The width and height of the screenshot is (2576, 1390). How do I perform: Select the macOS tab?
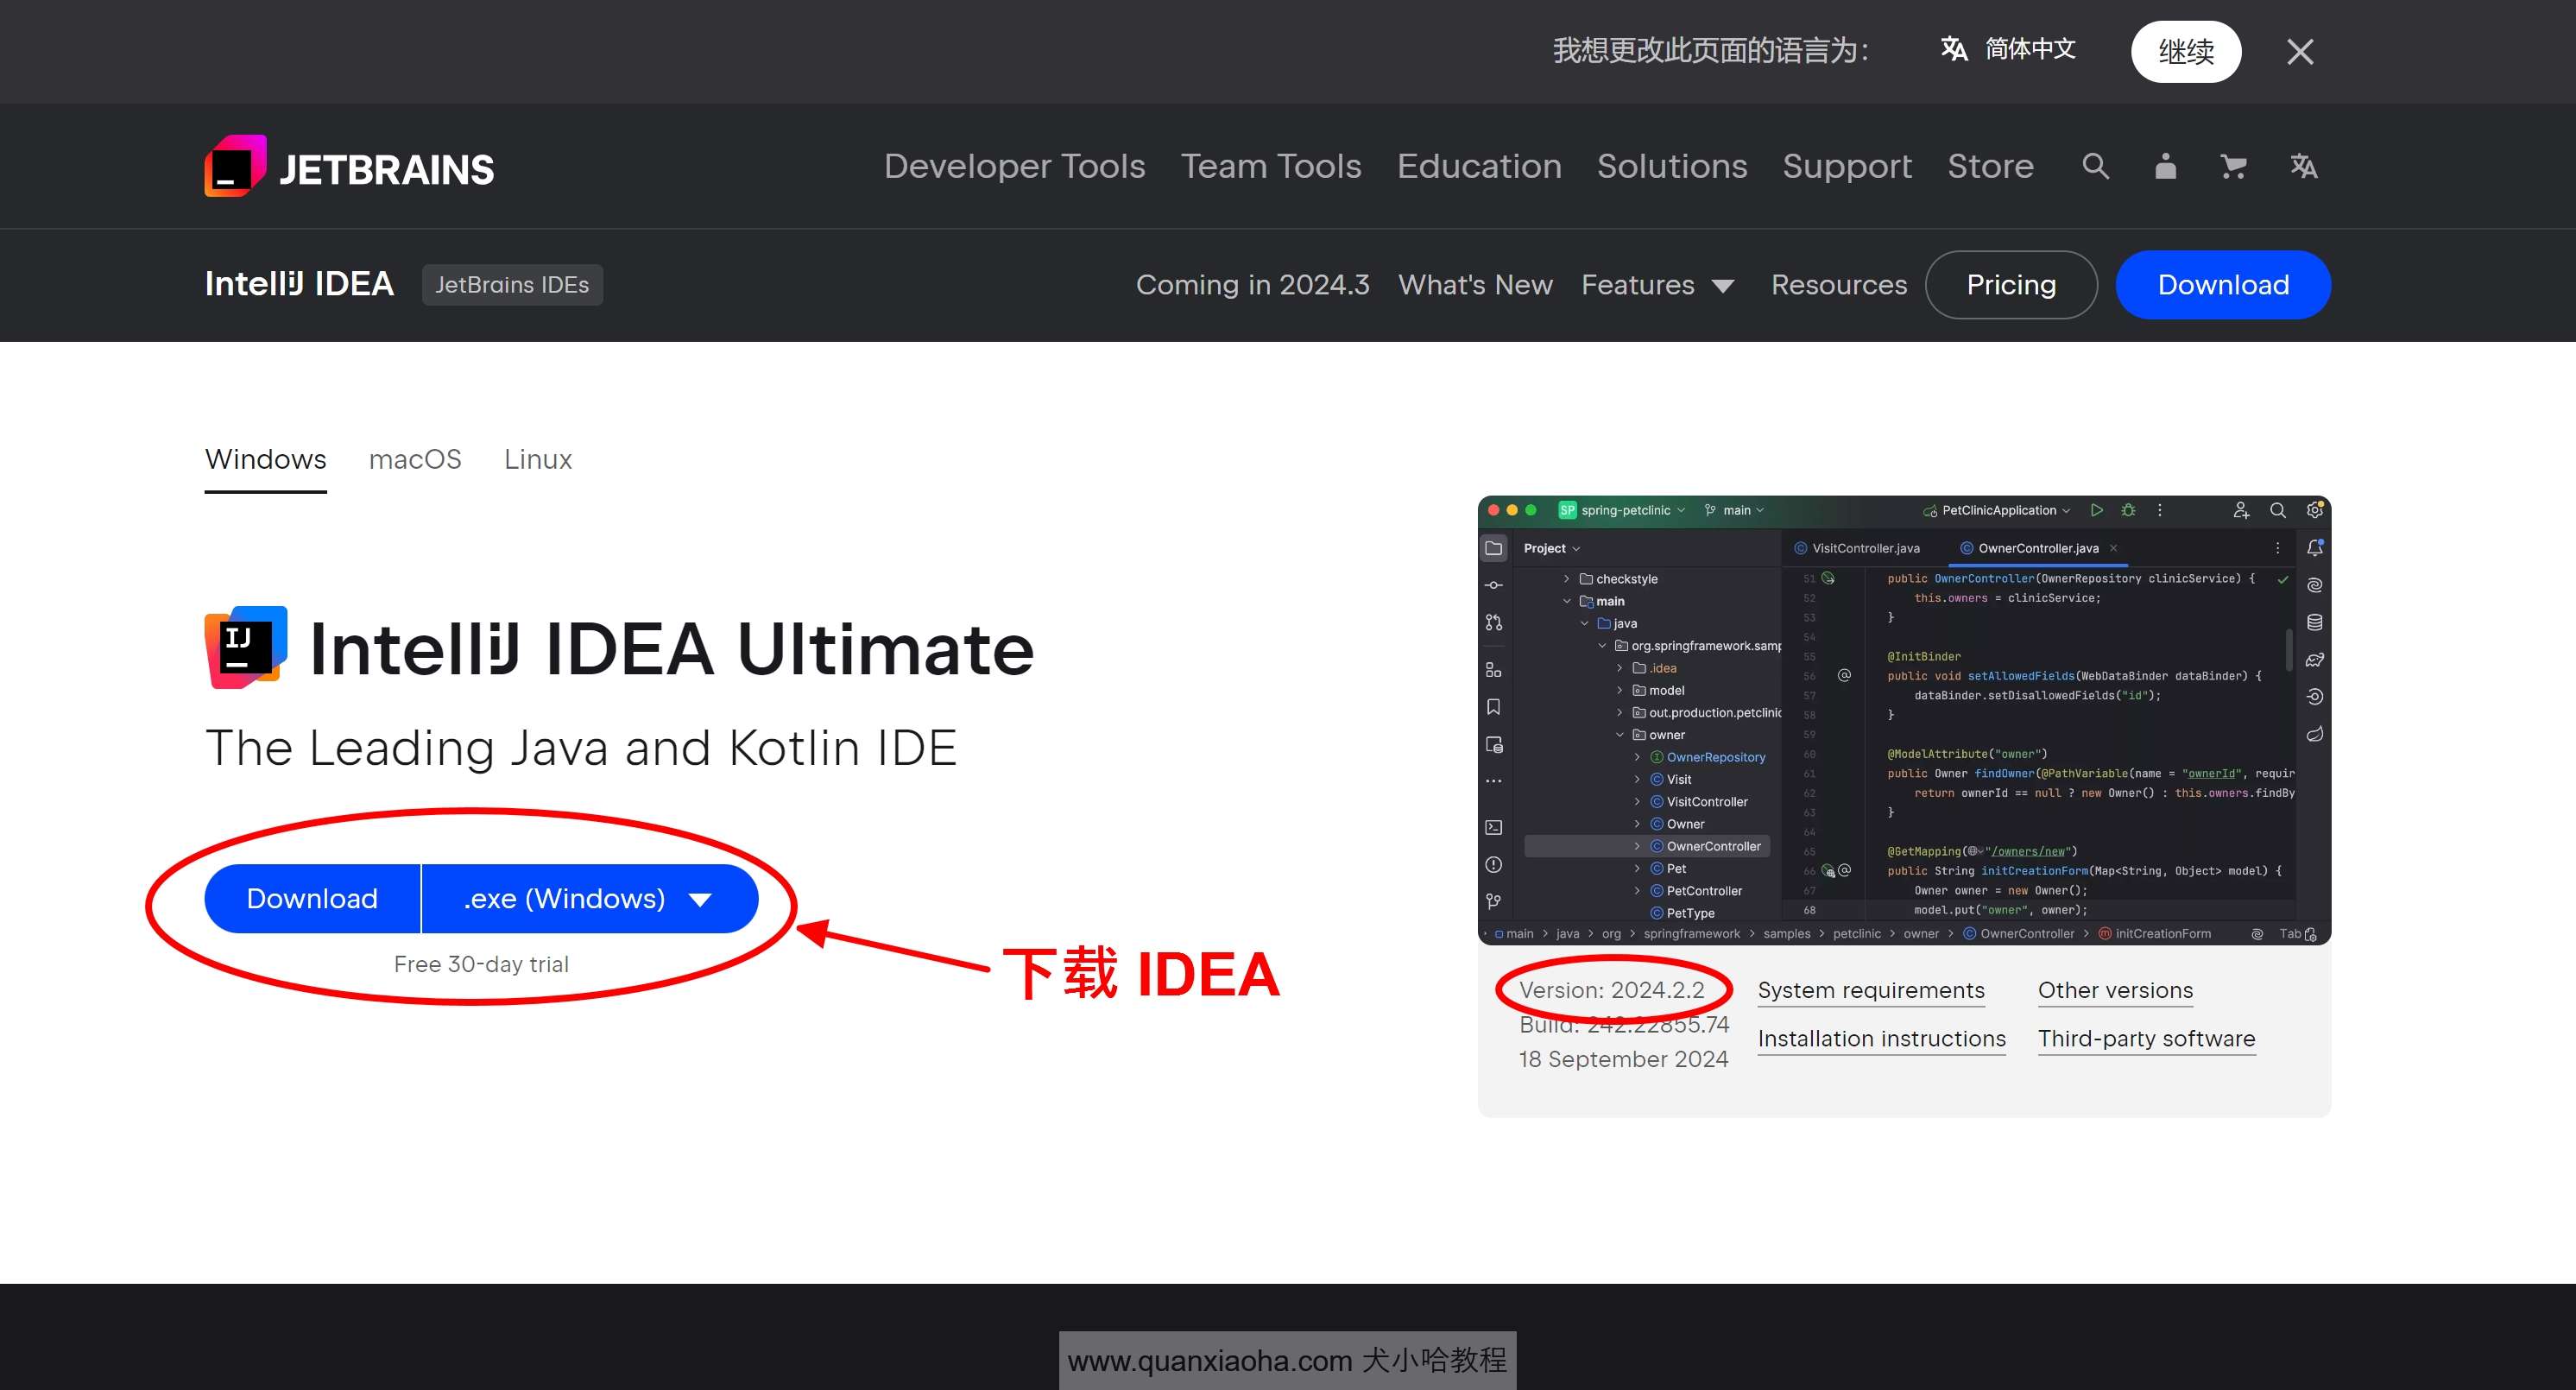[415, 460]
